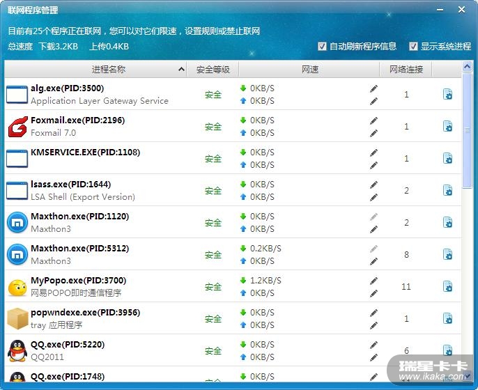Select the alg.exe(PID:3500) process name
The height and width of the screenshot is (390, 478).
click(68, 88)
